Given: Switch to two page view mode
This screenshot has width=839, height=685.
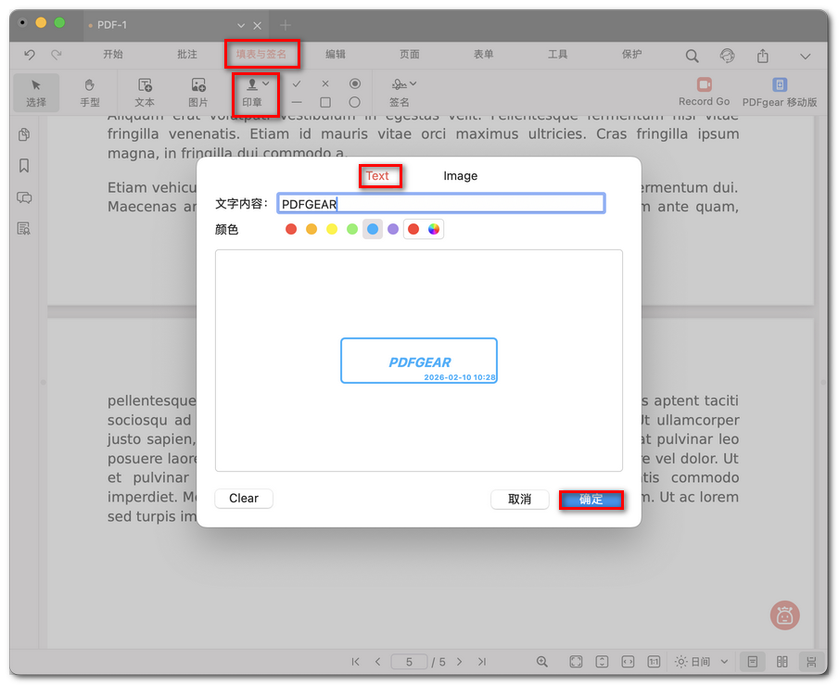Looking at the screenshot, I should click(x=782, y=662).
